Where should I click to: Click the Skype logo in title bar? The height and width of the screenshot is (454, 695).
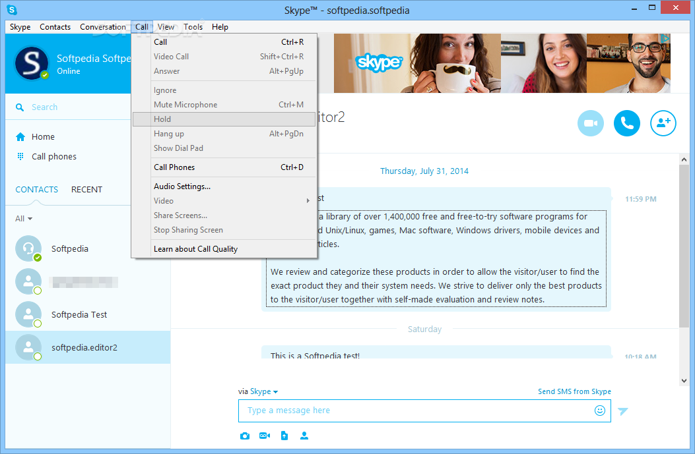12,9
